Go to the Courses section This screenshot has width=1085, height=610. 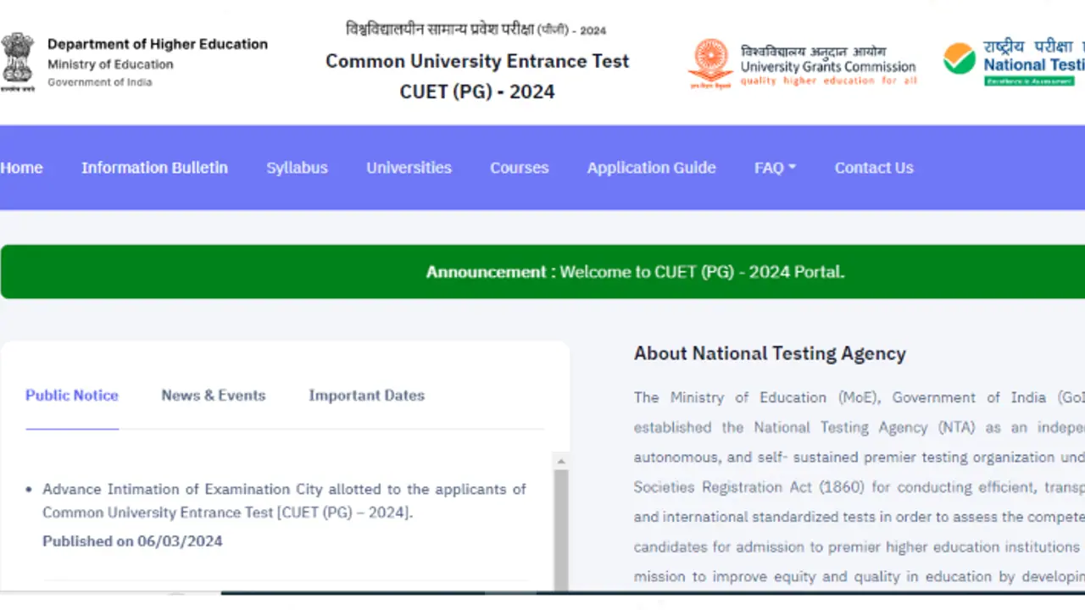[x=519, y=168]
